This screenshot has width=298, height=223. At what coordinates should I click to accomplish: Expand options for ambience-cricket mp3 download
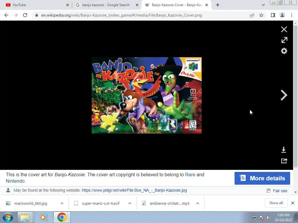tap(198, 203)
